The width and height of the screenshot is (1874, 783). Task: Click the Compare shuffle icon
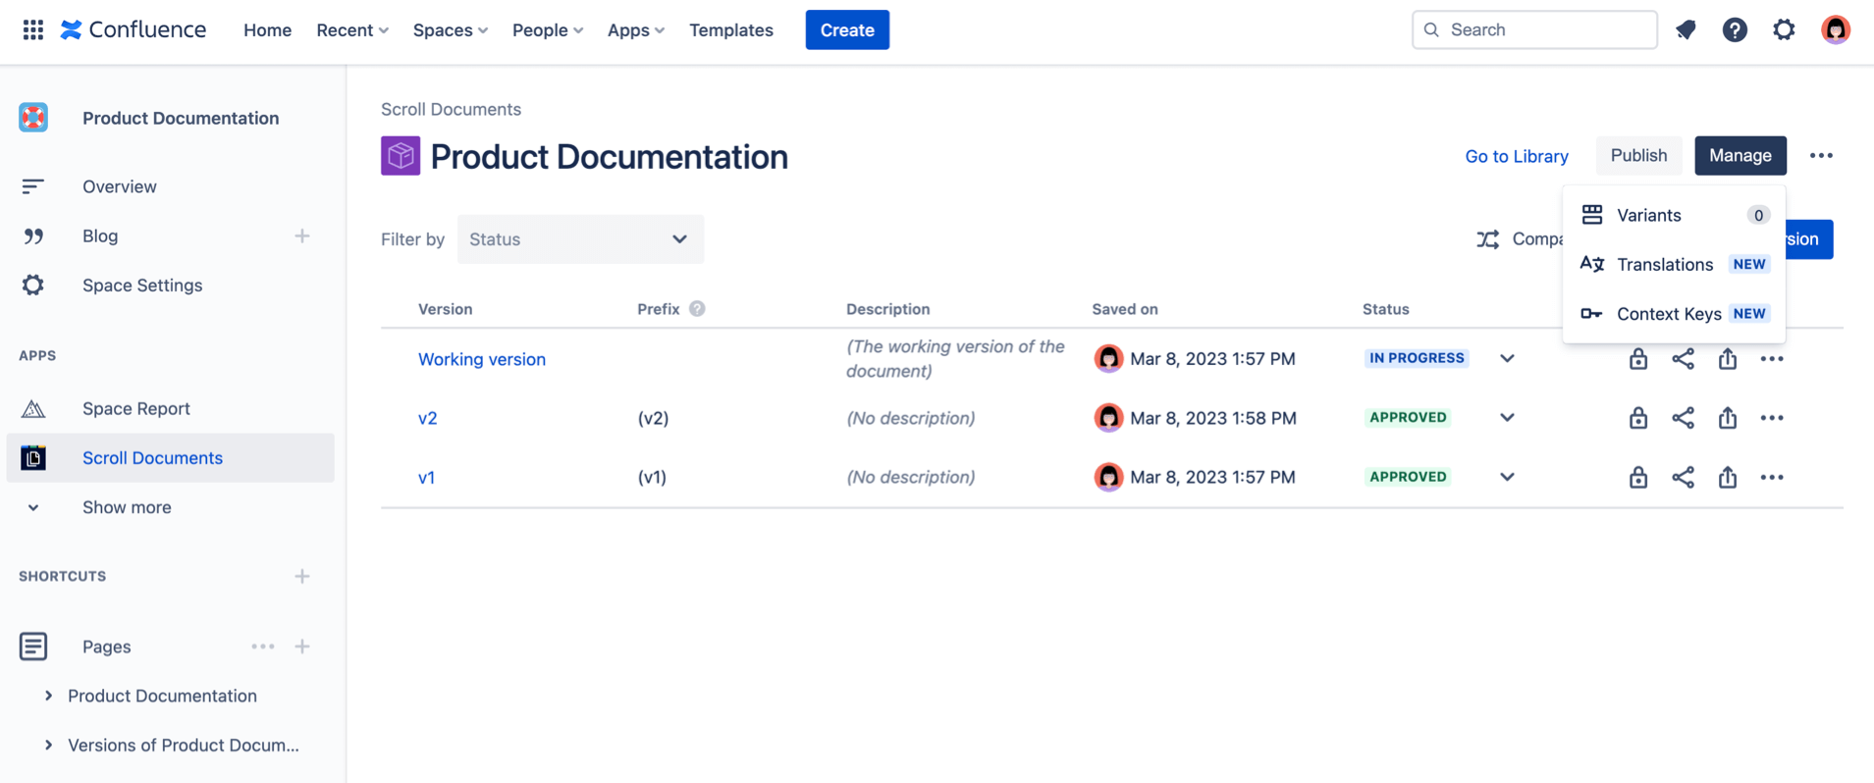1487,239
